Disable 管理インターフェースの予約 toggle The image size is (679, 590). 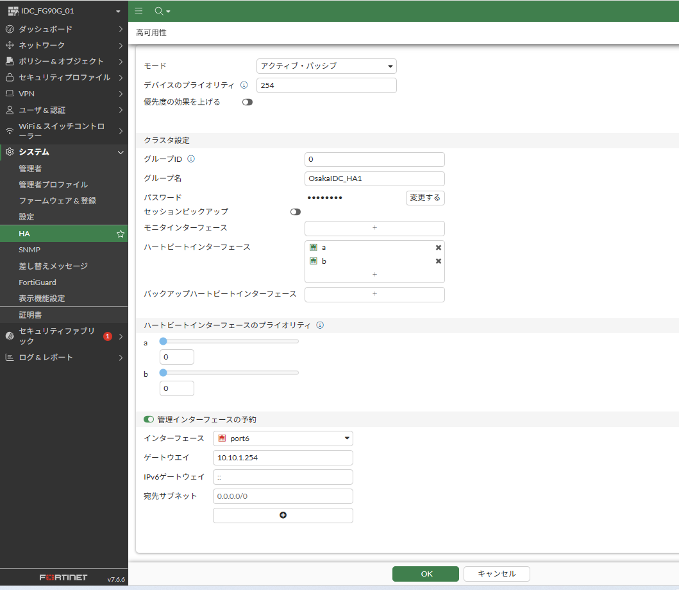coord(149,419)
